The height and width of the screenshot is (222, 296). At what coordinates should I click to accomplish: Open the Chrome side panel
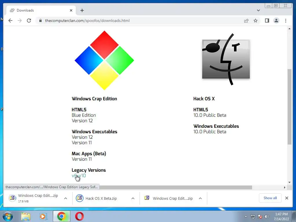point(267,21)
